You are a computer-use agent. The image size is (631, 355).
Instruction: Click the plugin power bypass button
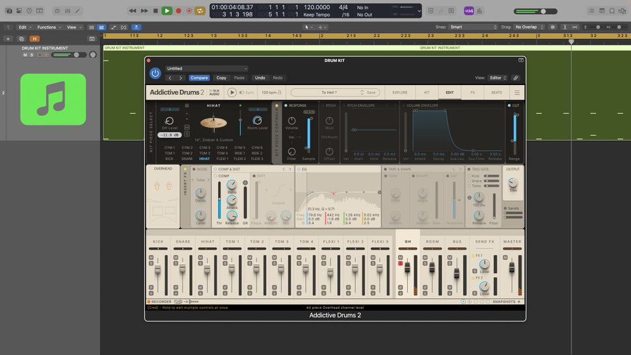pos(155,73)
